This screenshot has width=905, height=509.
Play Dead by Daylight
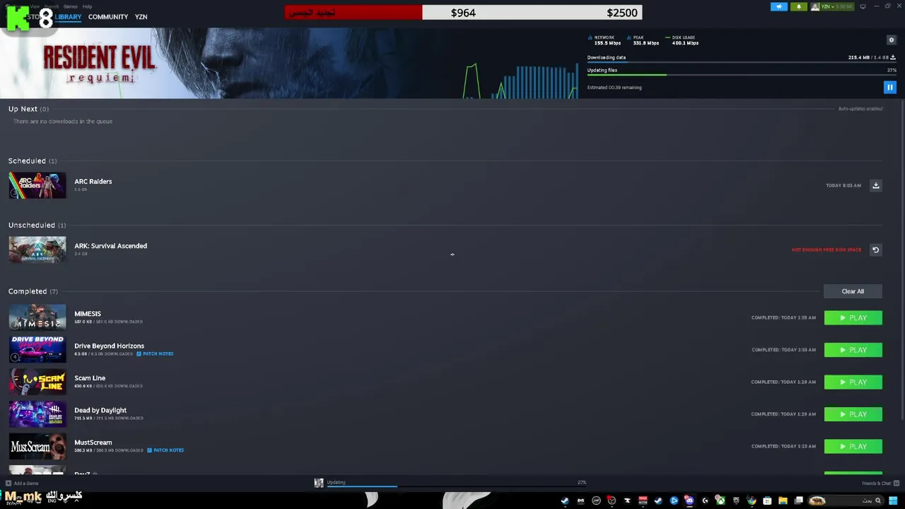tap(853, 414)
